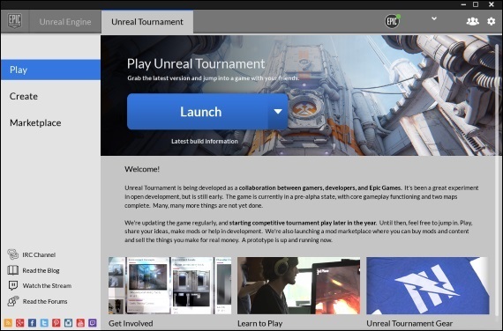Click the Play Unreal Tournament banner title
The width and height of the screenshot is (503, 331).
pyautogui.click(x=196, y=63)
